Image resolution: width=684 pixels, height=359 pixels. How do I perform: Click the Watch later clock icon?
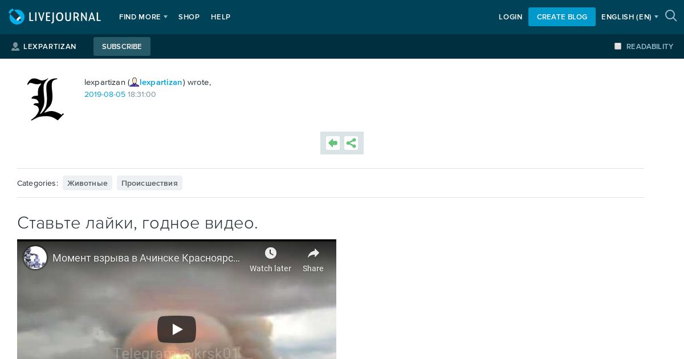click(271, 253)
